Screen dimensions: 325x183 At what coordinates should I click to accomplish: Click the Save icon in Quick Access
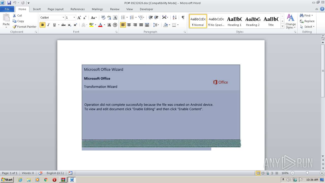[9, 3]
